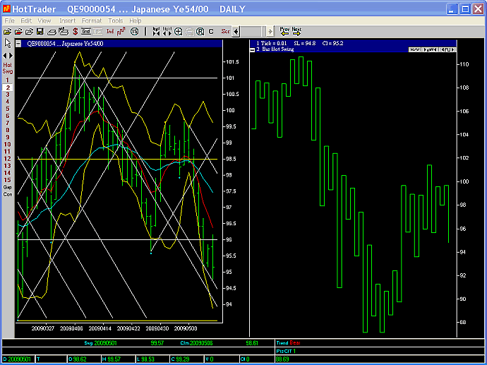
Task: Open the Help menu
Action: coord(135,20)
